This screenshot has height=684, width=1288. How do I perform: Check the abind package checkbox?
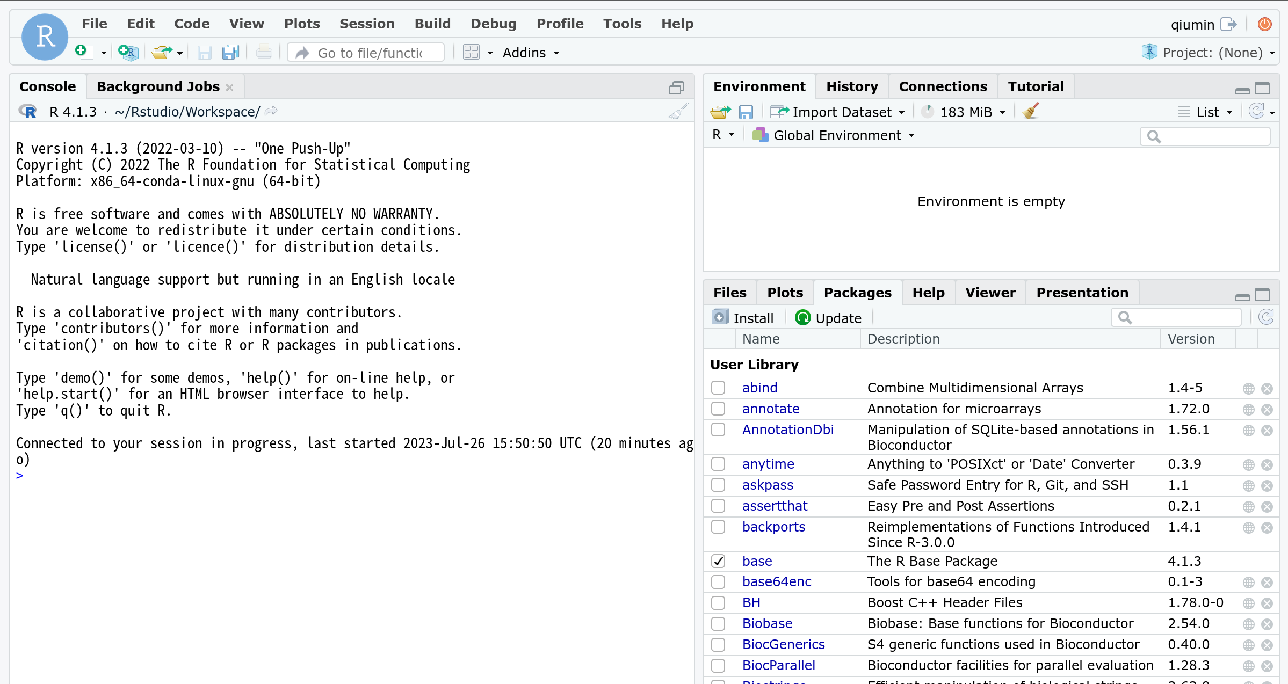[718, 388]
